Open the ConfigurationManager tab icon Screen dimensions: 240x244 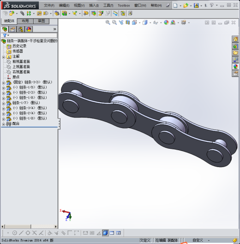(x=21, y=29)
